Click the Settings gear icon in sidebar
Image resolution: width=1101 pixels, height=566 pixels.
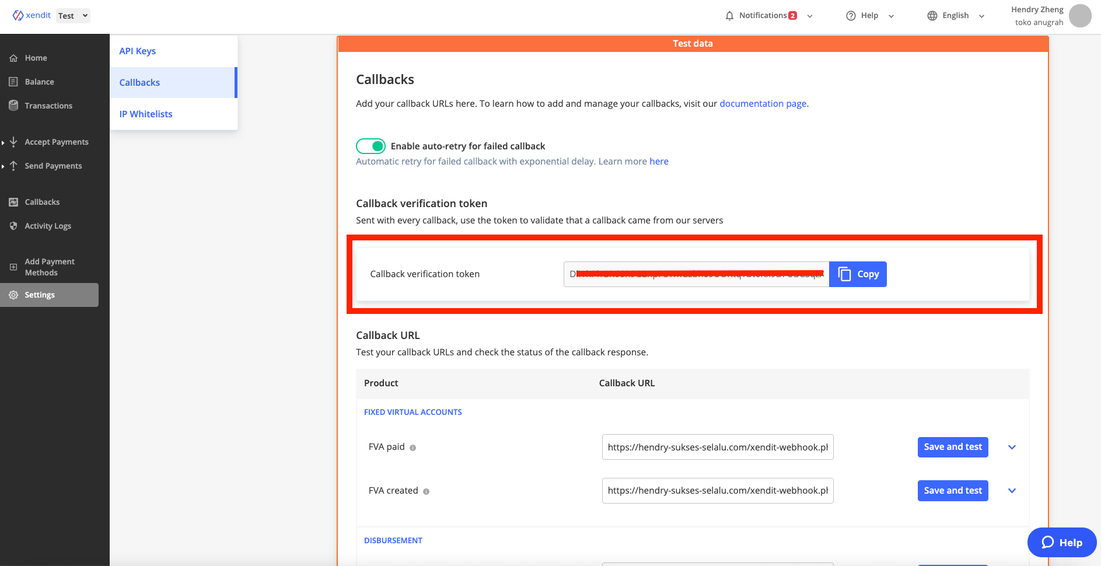pyautogui.click(x=13, y=295)
